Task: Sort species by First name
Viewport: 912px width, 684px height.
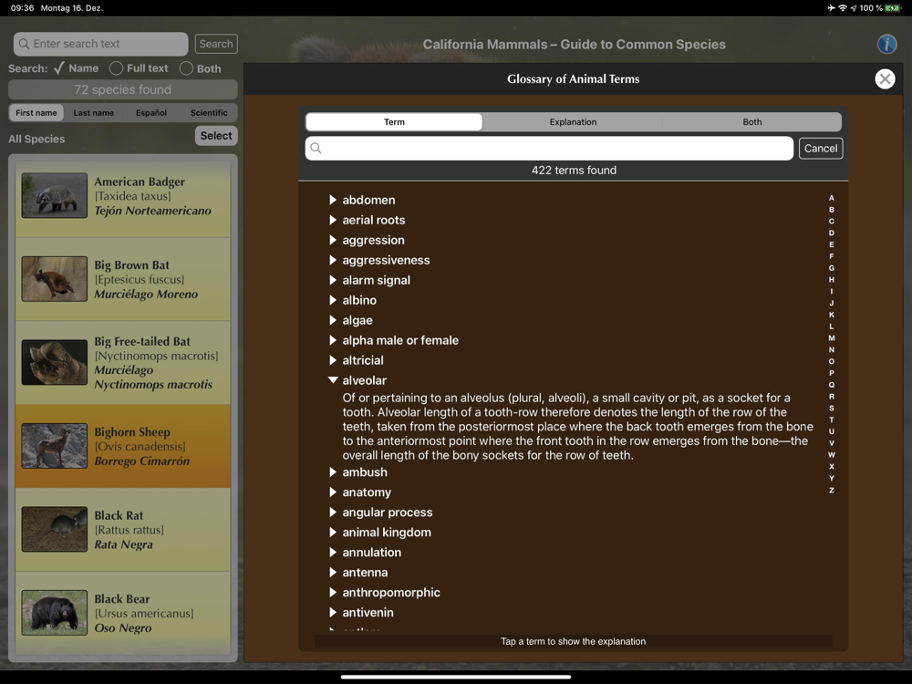Action: (36, 113)
